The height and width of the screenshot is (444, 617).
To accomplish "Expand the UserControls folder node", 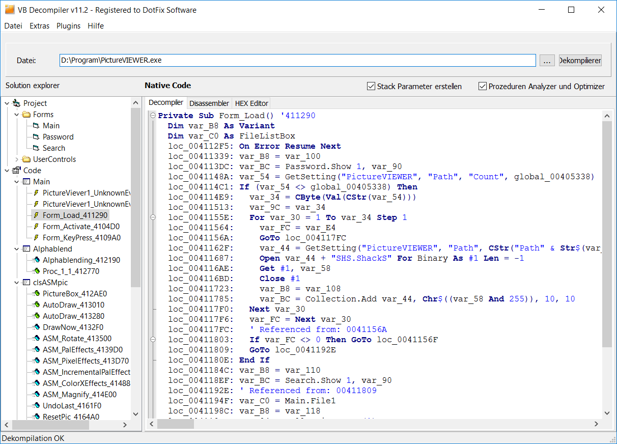I will 16,159.
